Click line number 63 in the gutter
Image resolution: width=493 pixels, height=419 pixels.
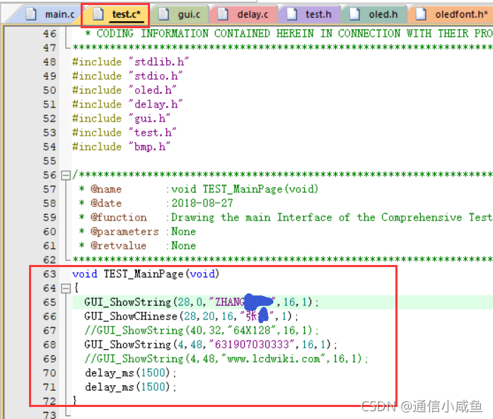coord(50,274)
